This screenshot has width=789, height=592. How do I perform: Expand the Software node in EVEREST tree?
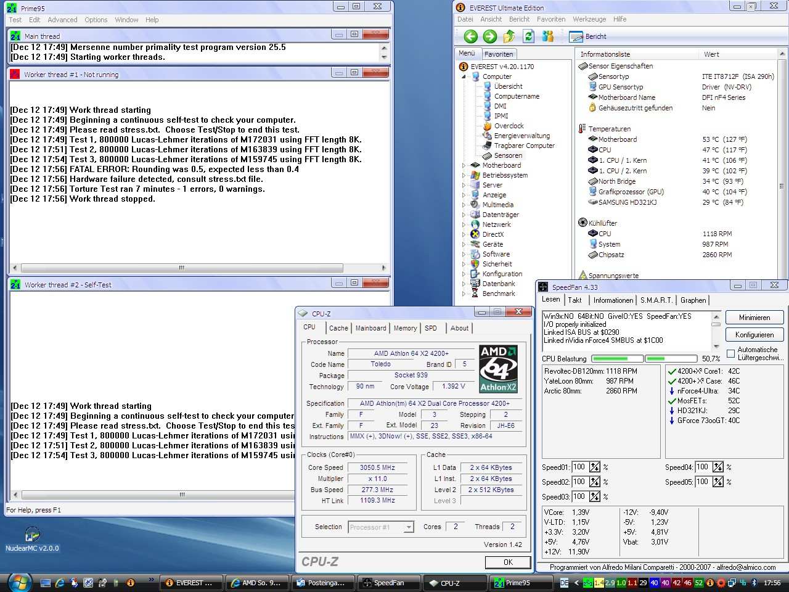[x=464, y=254]
